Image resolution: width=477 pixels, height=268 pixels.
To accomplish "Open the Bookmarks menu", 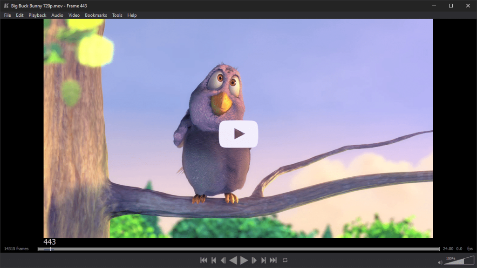I will click(x=95, y=15).
